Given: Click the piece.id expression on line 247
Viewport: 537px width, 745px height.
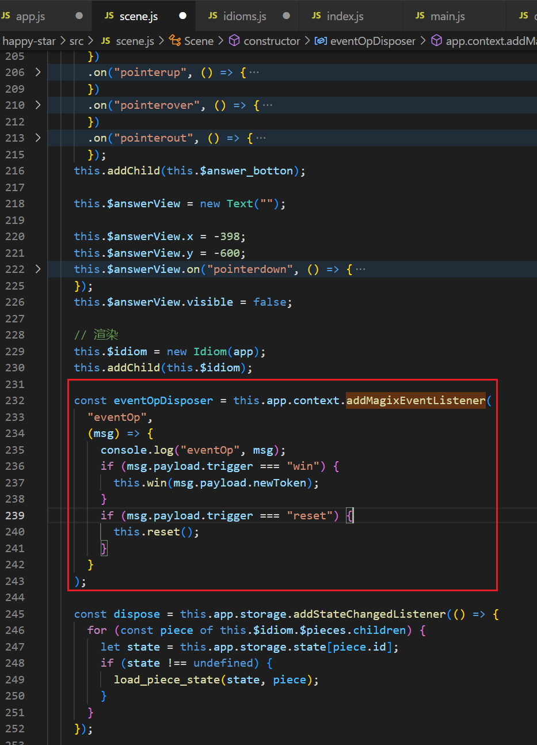Looking at the screenshot, I should point(360,647).
